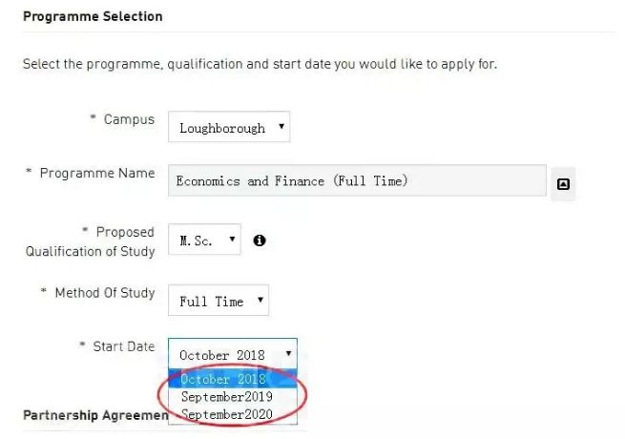Click the Programme Name field label

pyautogui.click(x=97, y=173)
